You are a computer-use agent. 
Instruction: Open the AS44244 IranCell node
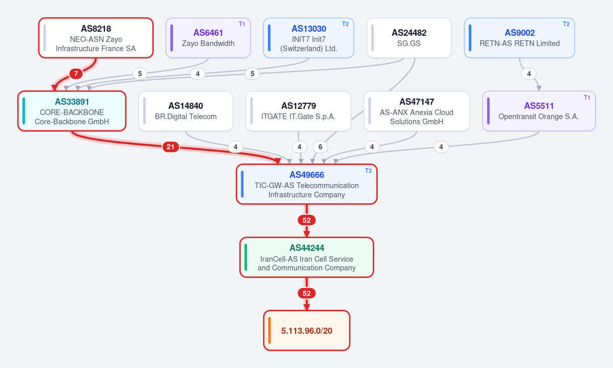click(x=307, y=257)
